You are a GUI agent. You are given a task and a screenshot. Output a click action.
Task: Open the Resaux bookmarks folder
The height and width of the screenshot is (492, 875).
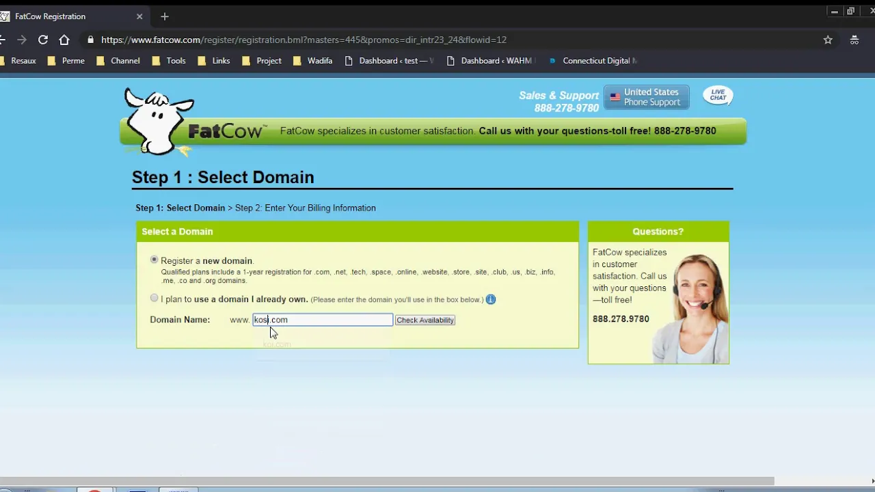tap(18, 61)
